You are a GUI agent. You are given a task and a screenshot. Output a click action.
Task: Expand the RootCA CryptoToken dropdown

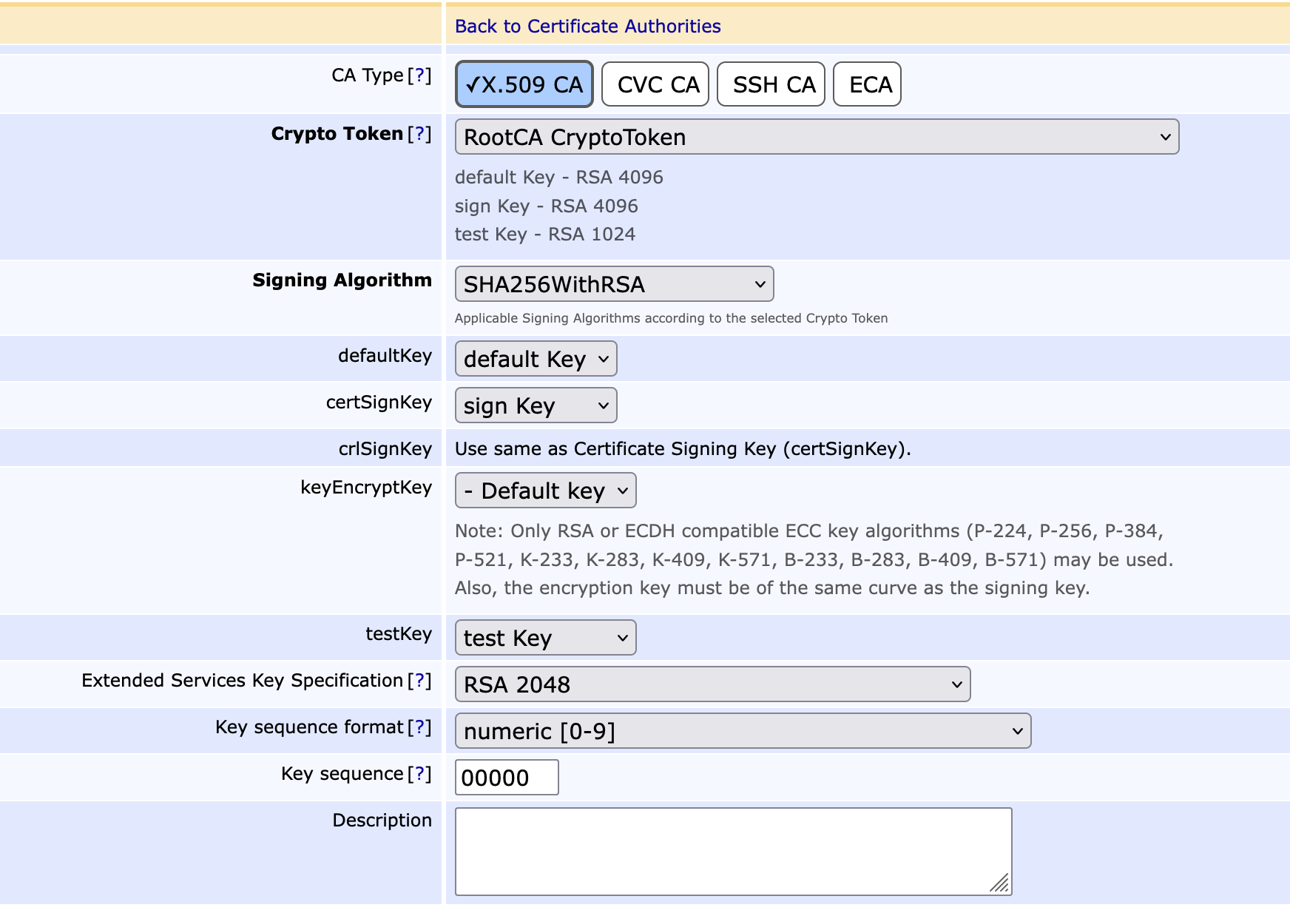click(817, 138)
